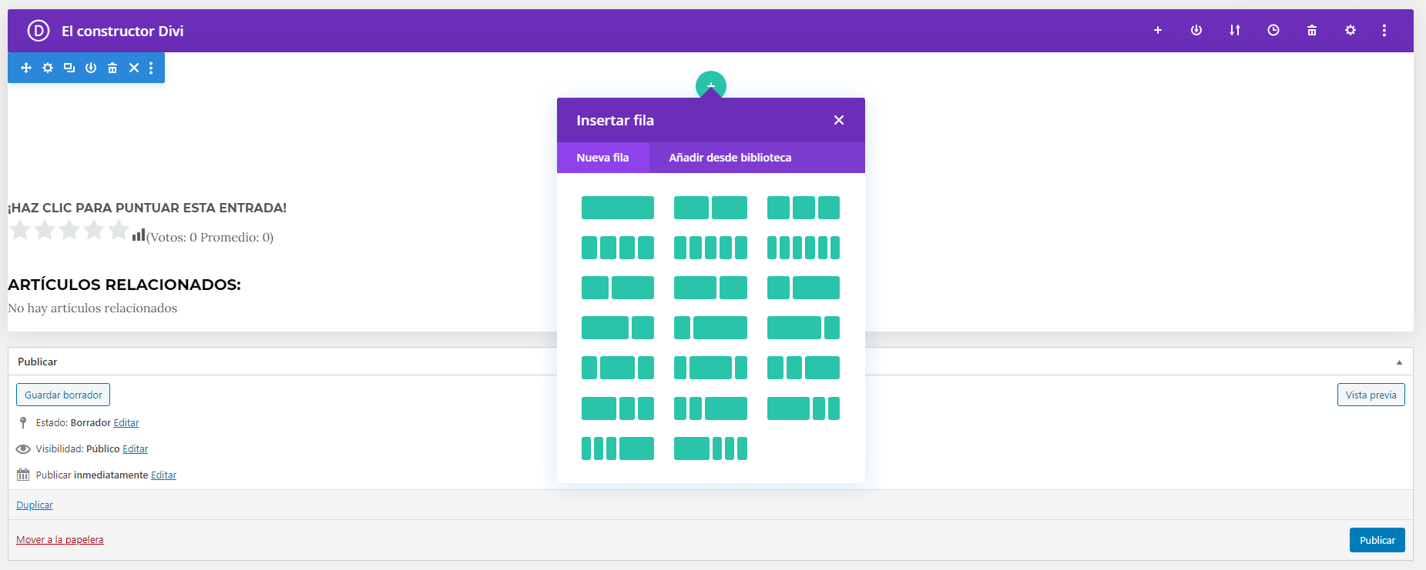Edit the Estado Borrador status
The image size is (1426, 570).
click(x=126, y=423)
